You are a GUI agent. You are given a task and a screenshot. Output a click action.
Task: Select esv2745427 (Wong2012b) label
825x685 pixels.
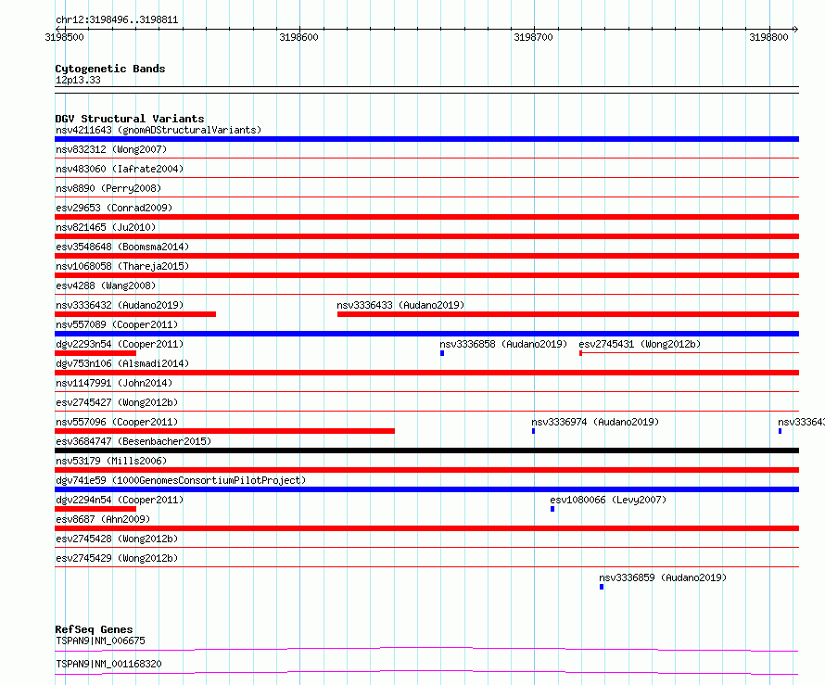[117, 402]
